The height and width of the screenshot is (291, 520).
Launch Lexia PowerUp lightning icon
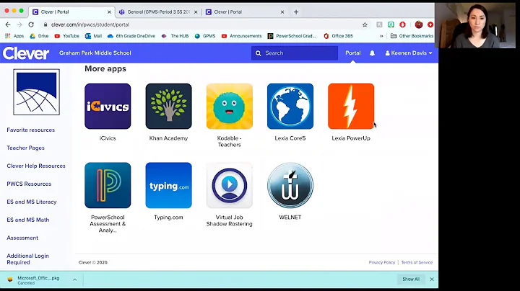351,106
